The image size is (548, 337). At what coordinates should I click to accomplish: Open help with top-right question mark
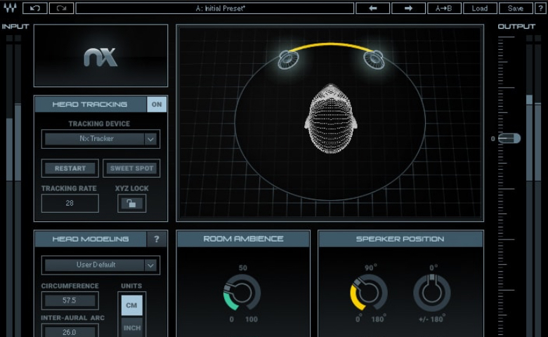click(540, 8)
